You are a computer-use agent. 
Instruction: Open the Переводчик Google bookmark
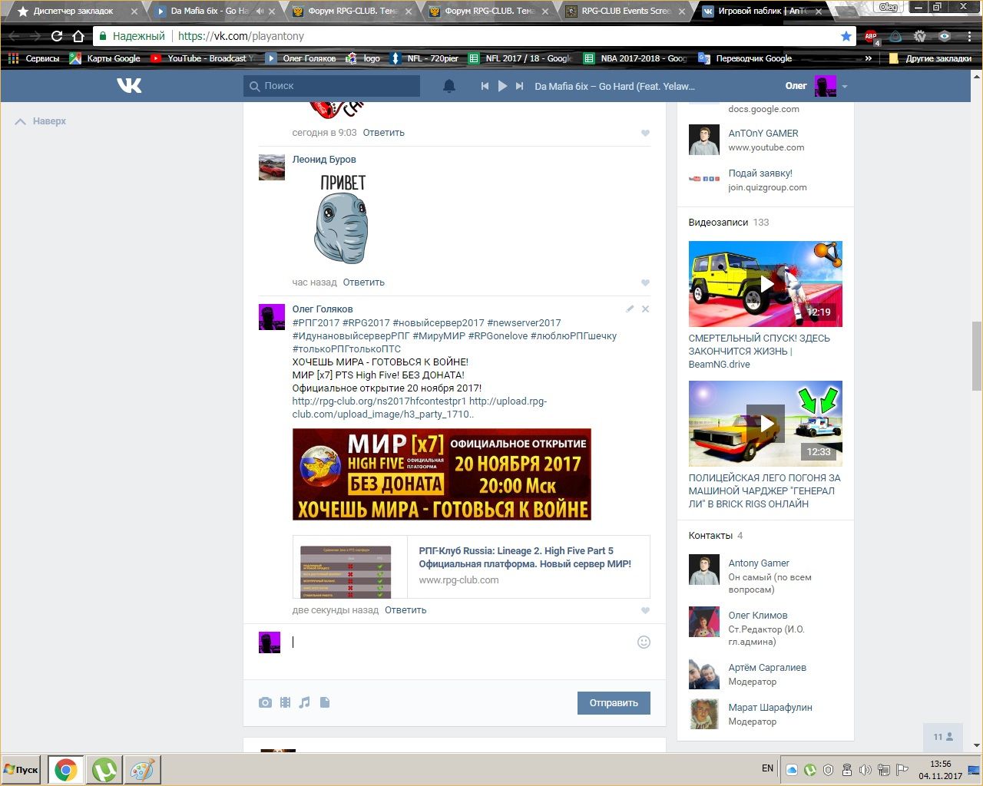pyautogui.click(x=745, y=58)
